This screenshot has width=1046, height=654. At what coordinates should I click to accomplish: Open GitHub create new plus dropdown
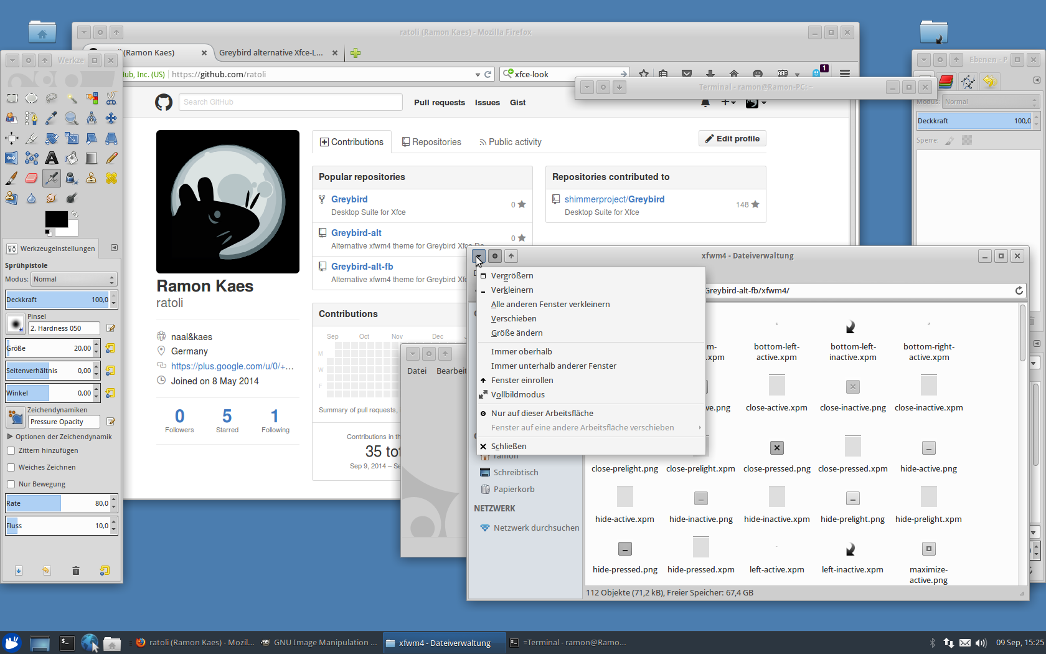pos(728,102)
